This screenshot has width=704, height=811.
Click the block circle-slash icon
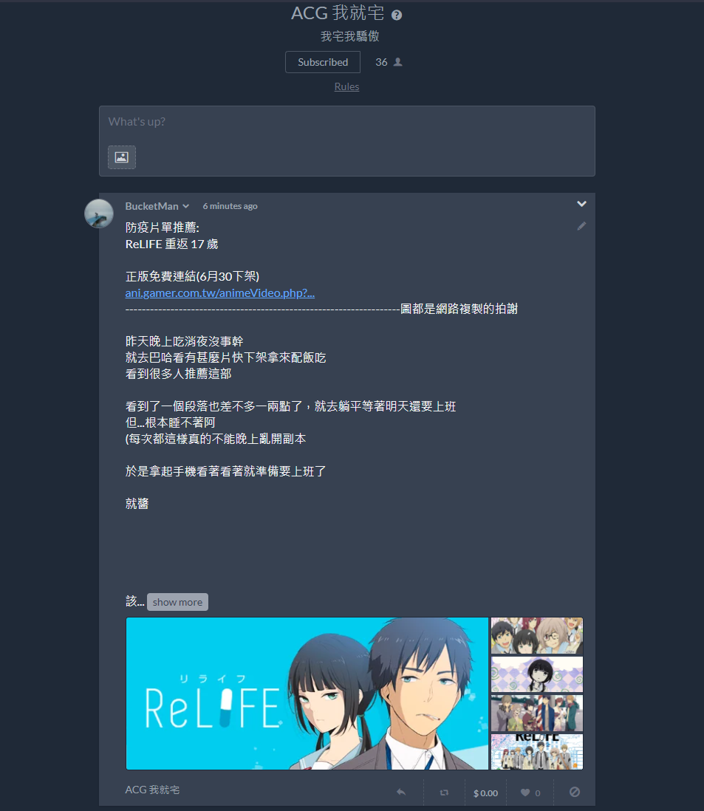click(574, 792)
